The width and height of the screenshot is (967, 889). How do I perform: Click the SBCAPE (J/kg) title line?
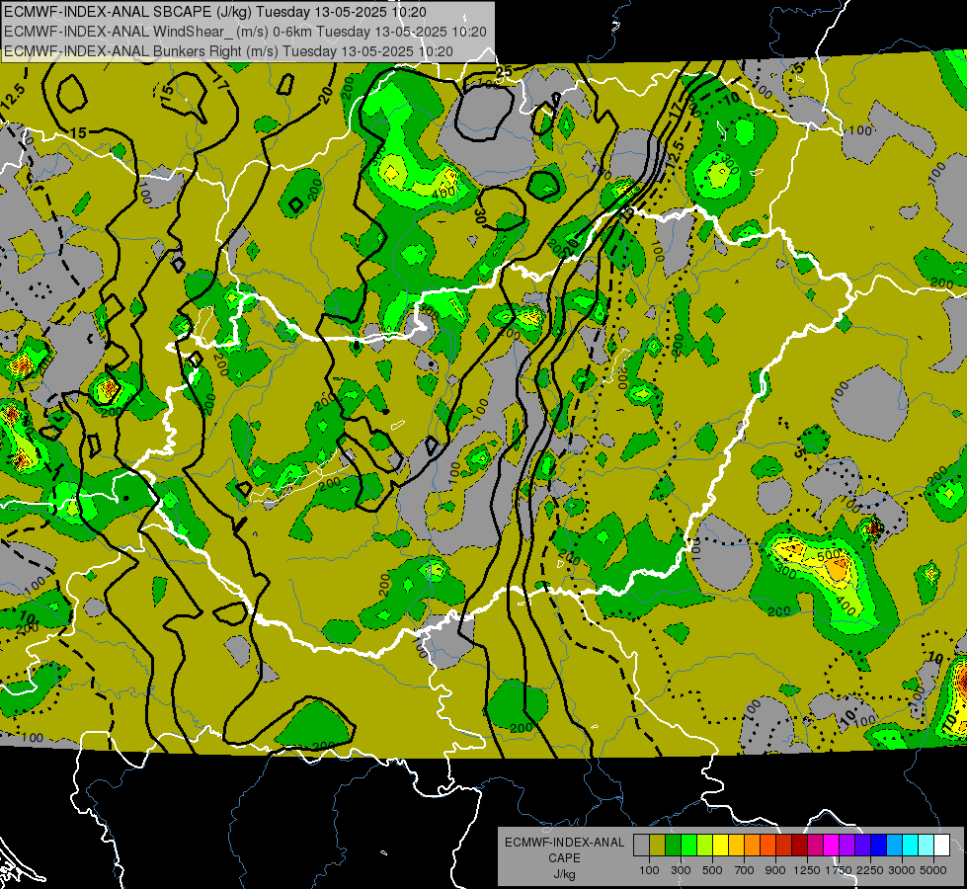[214, 12]
